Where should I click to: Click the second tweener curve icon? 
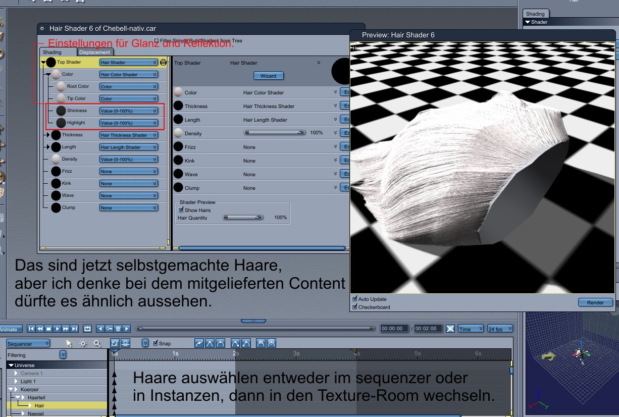(x=210, y=343)
